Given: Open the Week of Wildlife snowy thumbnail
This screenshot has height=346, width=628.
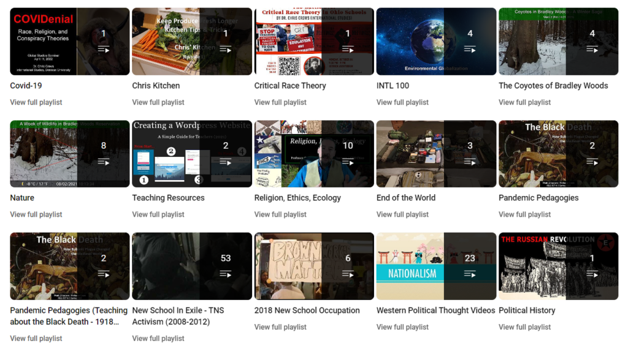Looking at the screenshot, I should coord(70,154).
